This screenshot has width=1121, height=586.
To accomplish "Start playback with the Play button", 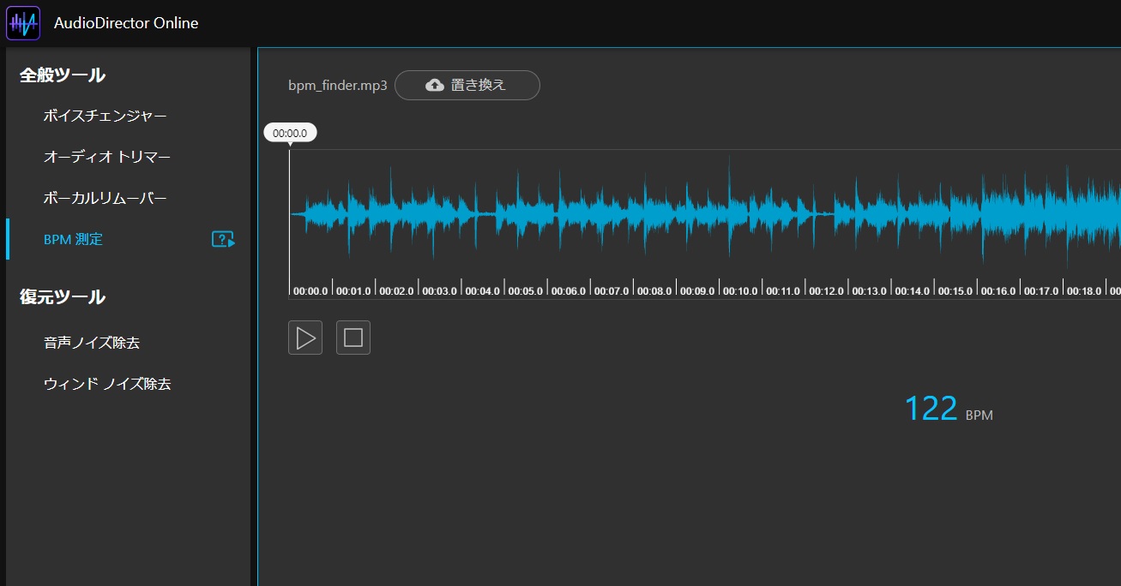I will (305, 338).
